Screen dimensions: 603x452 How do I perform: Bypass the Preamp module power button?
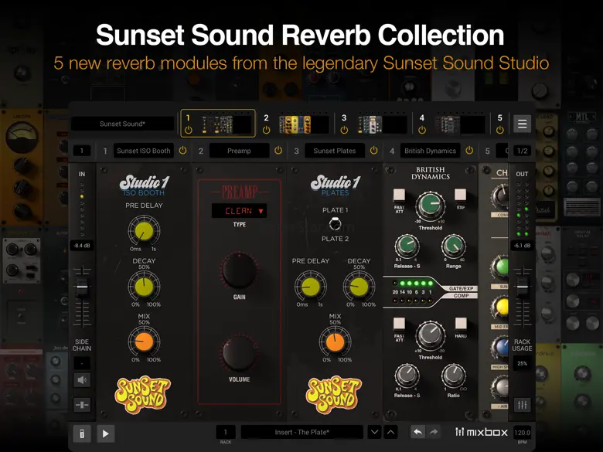[x=278, y=151]
